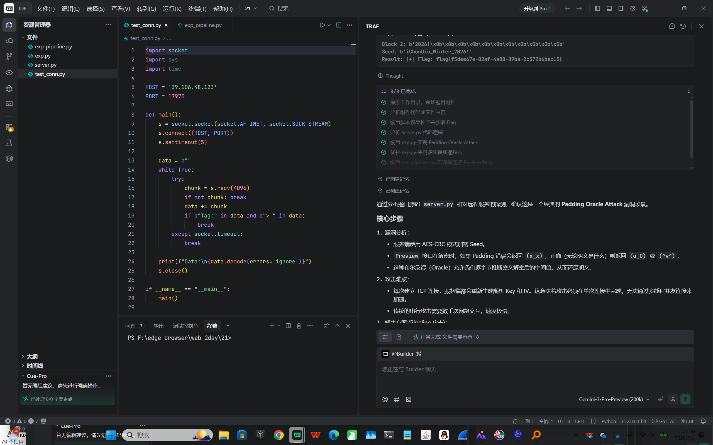Click the 升级到 Pro upgrade button
The image size is (713, 445).
[x=537, y=9]
